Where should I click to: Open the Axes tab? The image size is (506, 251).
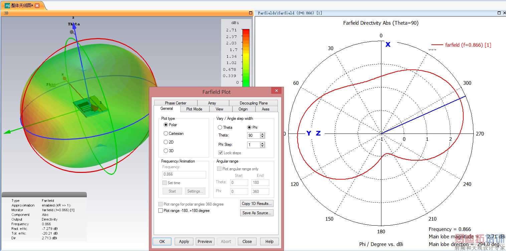(266, 109)
